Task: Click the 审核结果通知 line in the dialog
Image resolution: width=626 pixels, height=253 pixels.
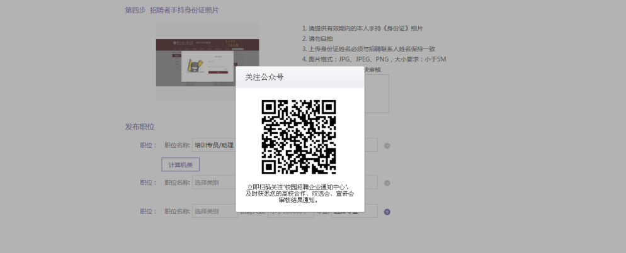Action: click(299, 200)
